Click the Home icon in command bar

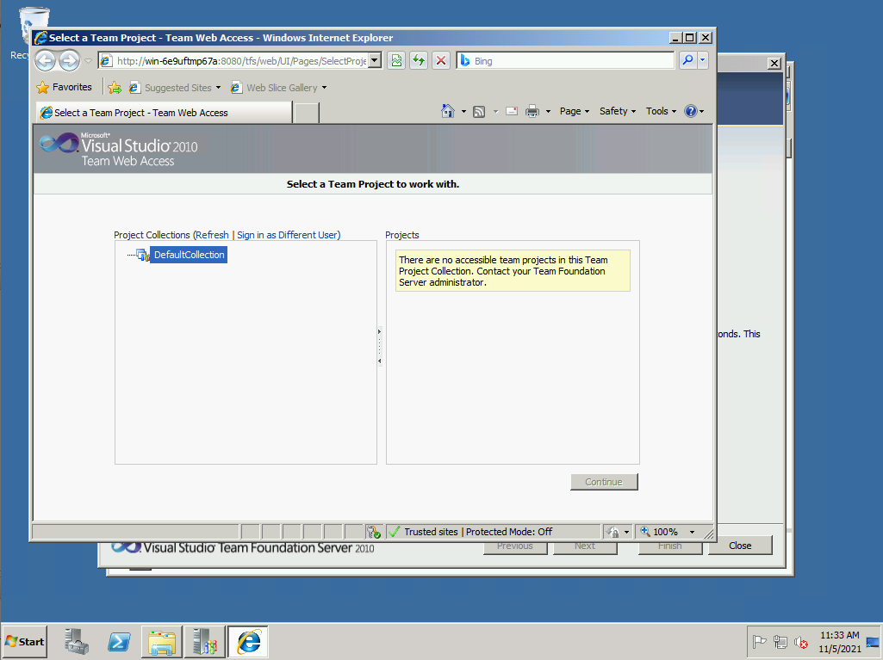pos(447,111)
